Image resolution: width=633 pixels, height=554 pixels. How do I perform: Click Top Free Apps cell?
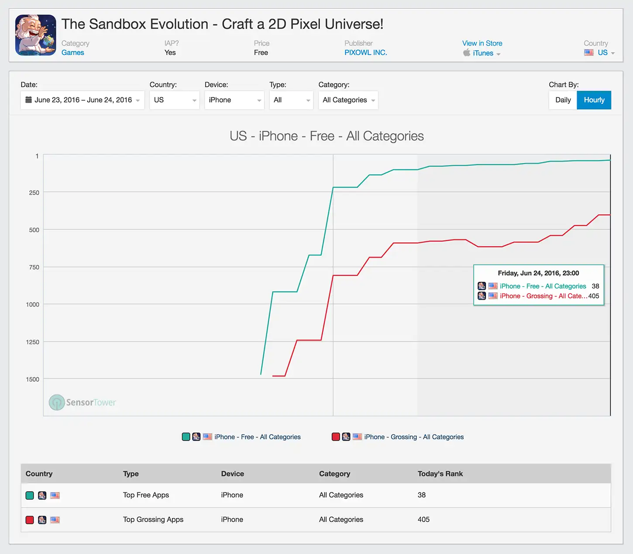pyautogui.click(x=146, y=495)
